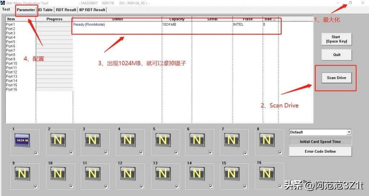
Task: Click the SMI Mass Production Tool title icon
Action: click(x=3, y=3)
